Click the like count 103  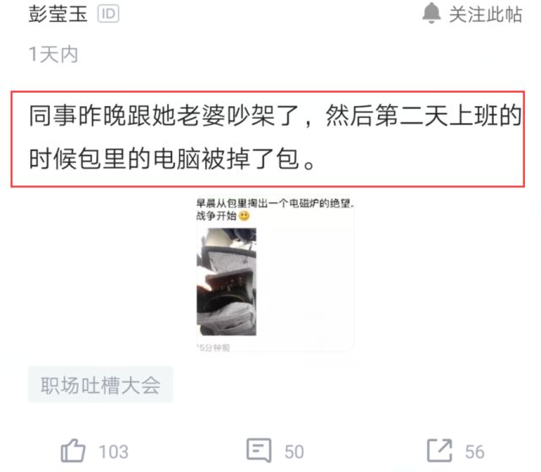tap(113, 452)
